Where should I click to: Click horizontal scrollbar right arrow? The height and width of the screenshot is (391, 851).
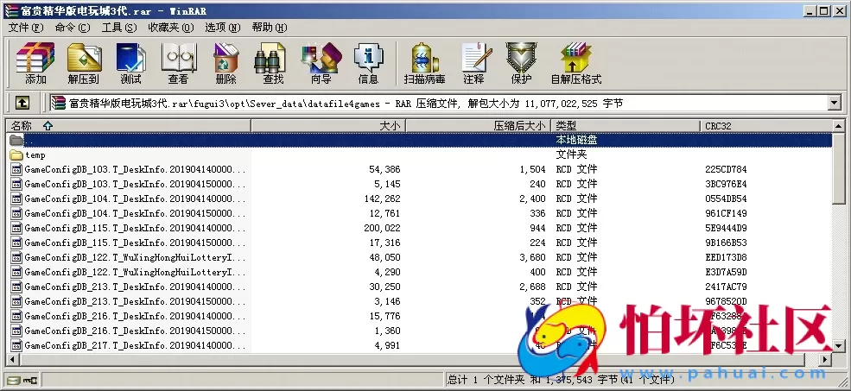pos(825,359)
